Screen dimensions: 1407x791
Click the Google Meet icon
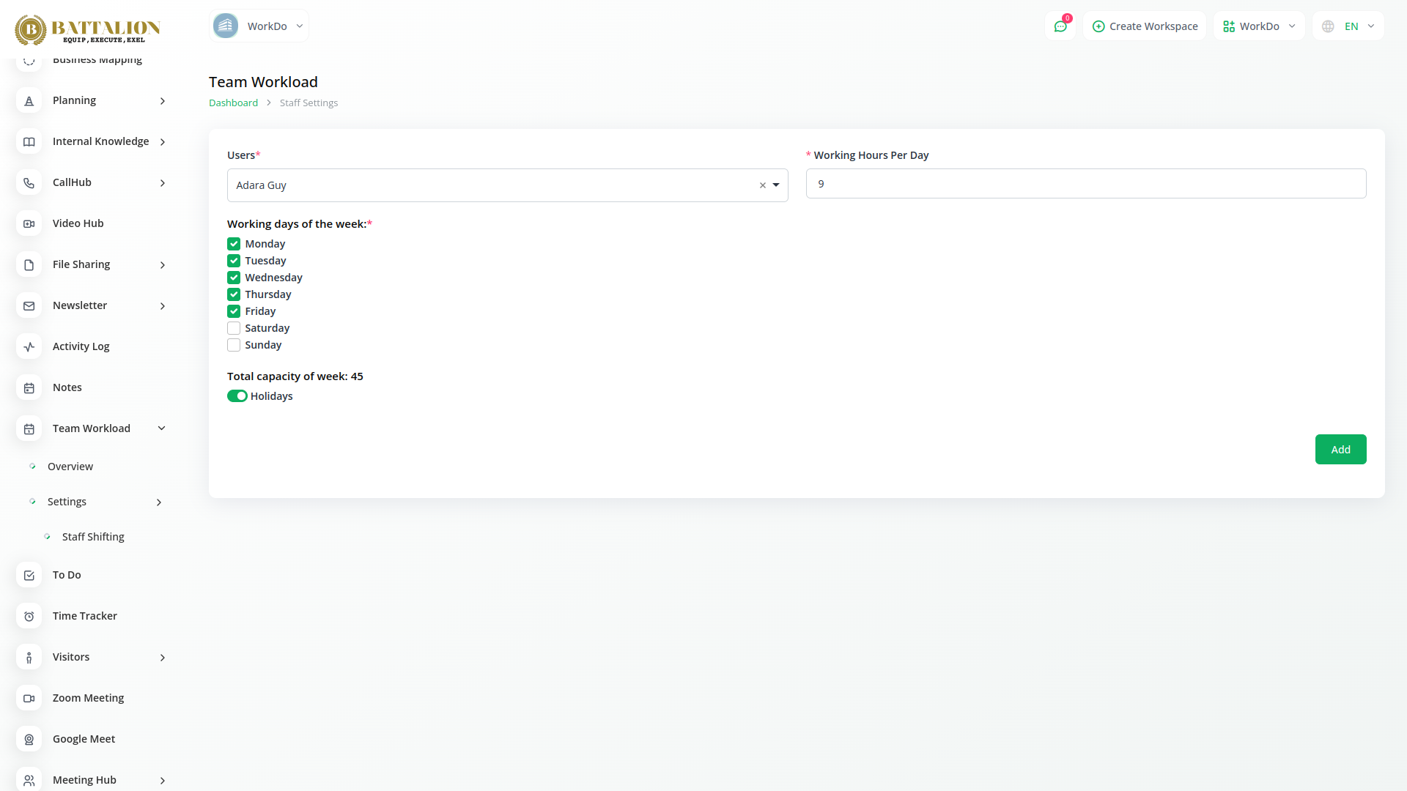pos(29,739)
